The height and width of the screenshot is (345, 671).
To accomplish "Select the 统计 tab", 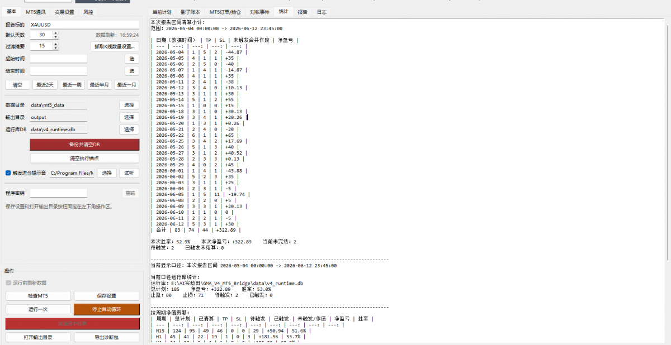I will point(284,11).
